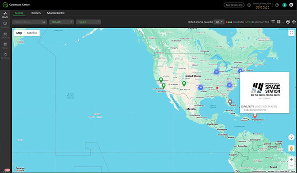Open the Monitor section in sidebar
The image size is (297, 173).
click(x=5, y=25)
